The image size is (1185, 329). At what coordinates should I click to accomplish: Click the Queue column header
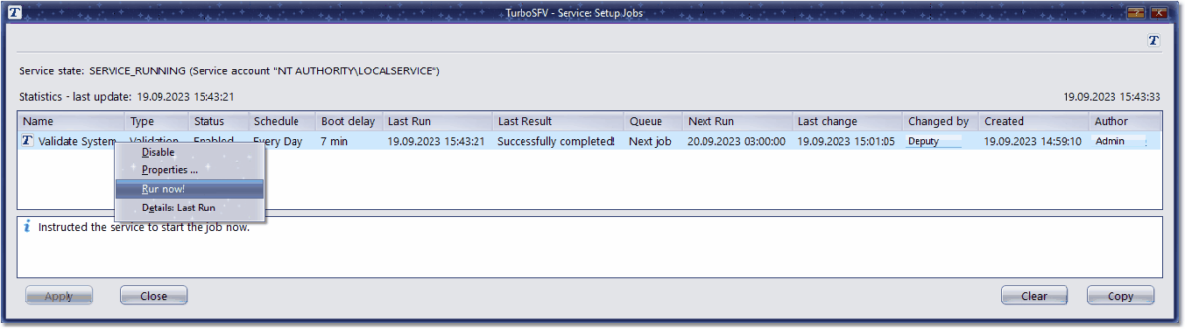[653, 122]
